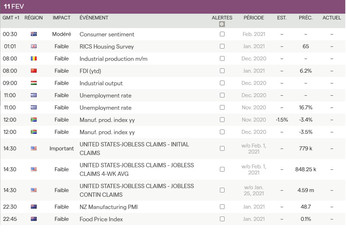346x232 pixels.
Task: Enable alert for Initial Claims event
Action: click(222, 148)
